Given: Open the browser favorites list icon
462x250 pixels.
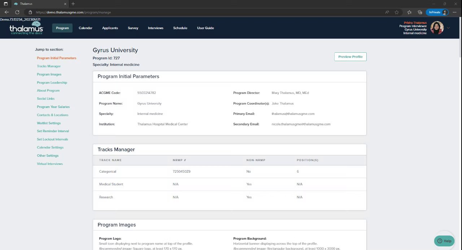Looking at the screenshot, I should click(409, 12).
